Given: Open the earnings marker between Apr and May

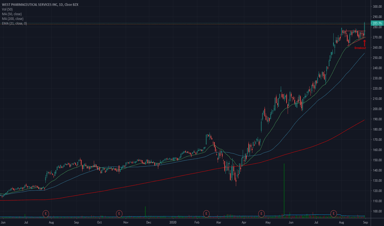Looking at the screenshot, I should 261,214.
